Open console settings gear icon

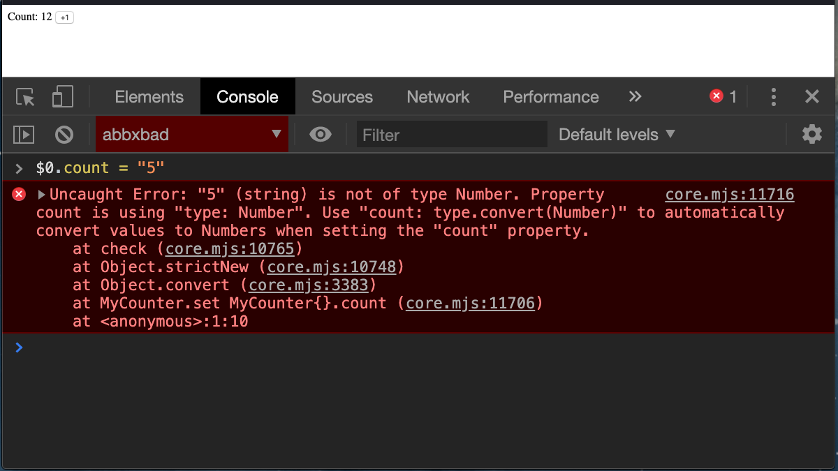pos(811,135)
